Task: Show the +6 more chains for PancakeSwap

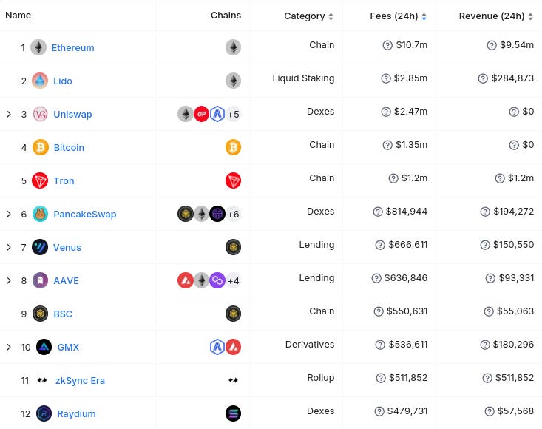Action: click(x=234, y=214)
